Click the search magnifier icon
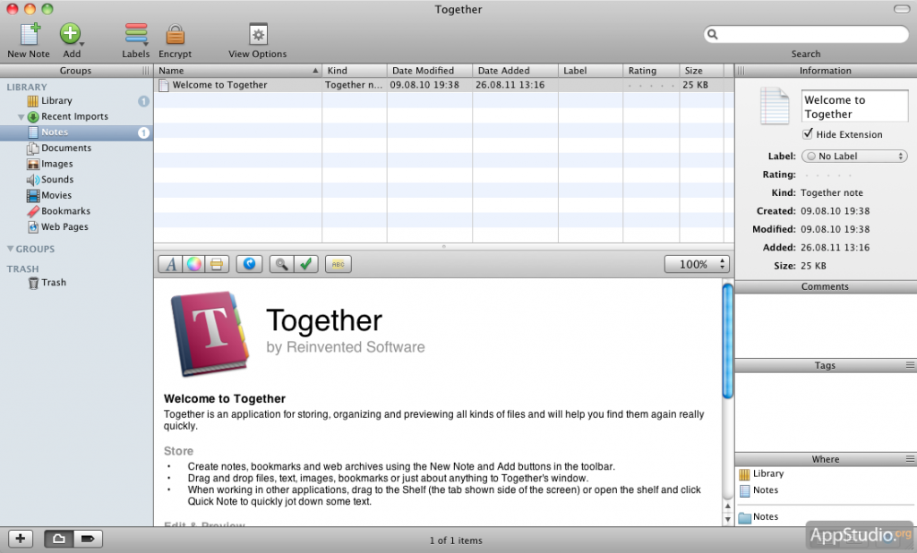This screenshot has height=553, width=917. [712, 34]
